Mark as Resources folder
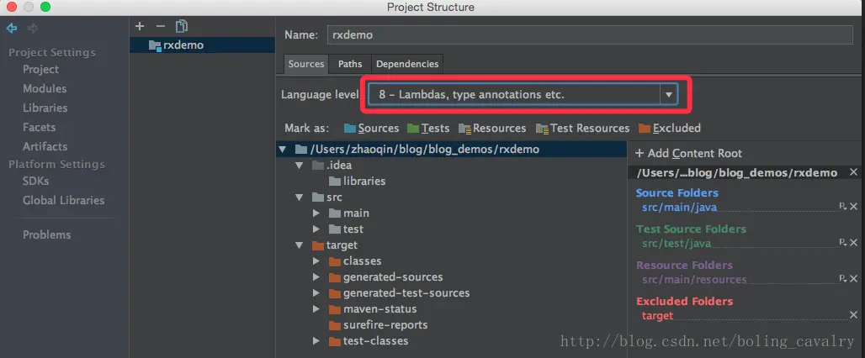 (492, 129)
